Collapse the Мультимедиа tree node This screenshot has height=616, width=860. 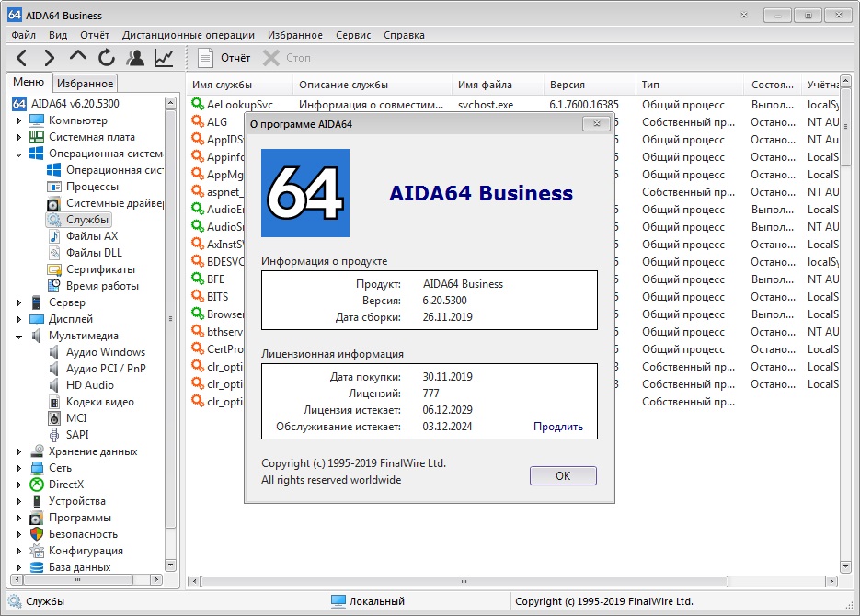click(19, 336)
